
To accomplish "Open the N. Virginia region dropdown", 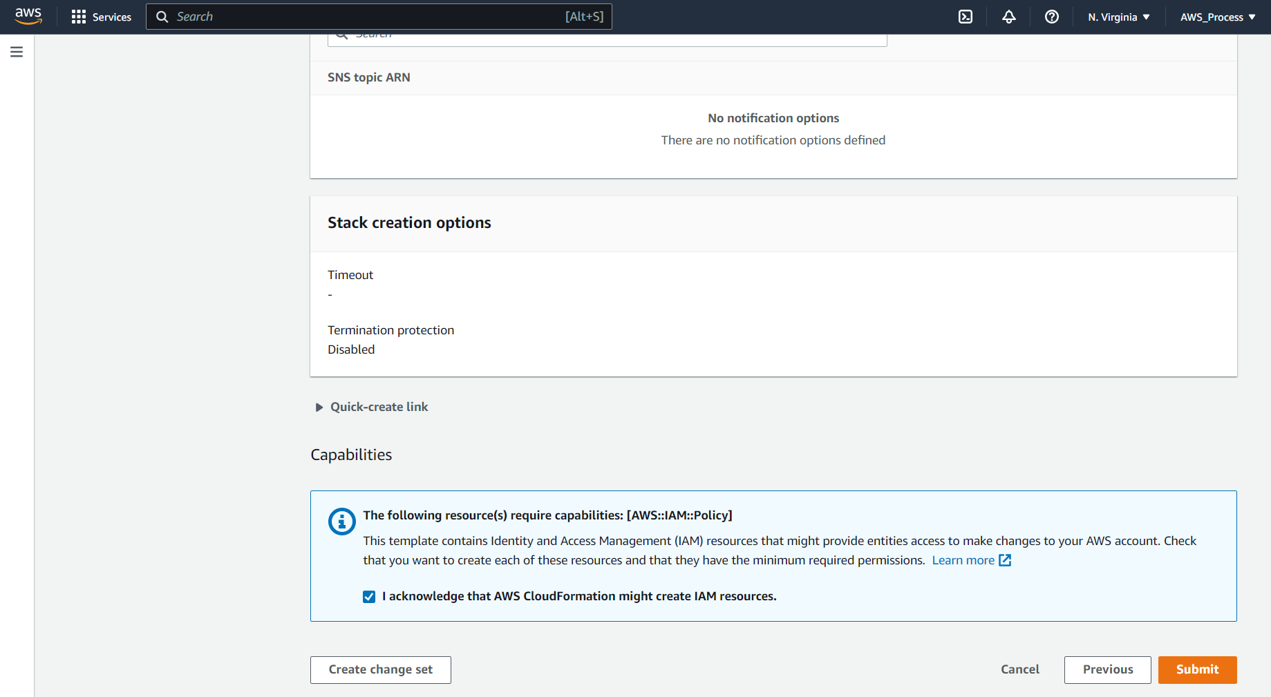I will [x=1118, y=17].
